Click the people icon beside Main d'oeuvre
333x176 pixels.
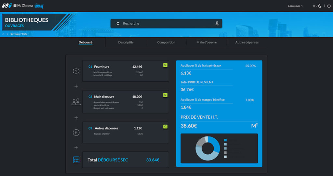(x=76, y=102)
